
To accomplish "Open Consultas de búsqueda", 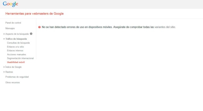I will pos(18,43).
